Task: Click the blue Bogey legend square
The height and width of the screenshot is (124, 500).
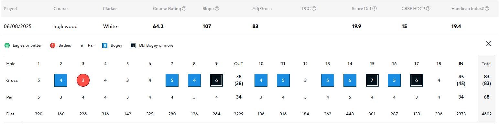Action: point(104,45)
